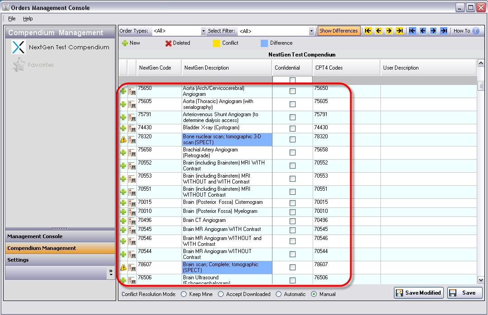Viewport: 488px width, 315px height.
Task: Click the grid scrollbar down arrow
Action: [481, 280]
